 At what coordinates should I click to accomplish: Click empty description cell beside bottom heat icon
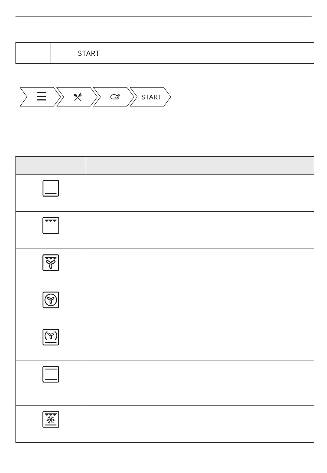200,193
